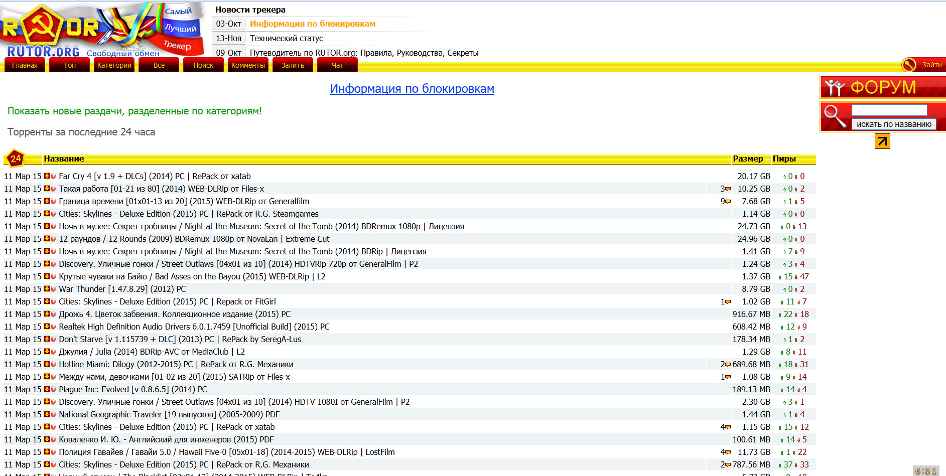
Task: Open the Чат tab
Action: (337, 65)
